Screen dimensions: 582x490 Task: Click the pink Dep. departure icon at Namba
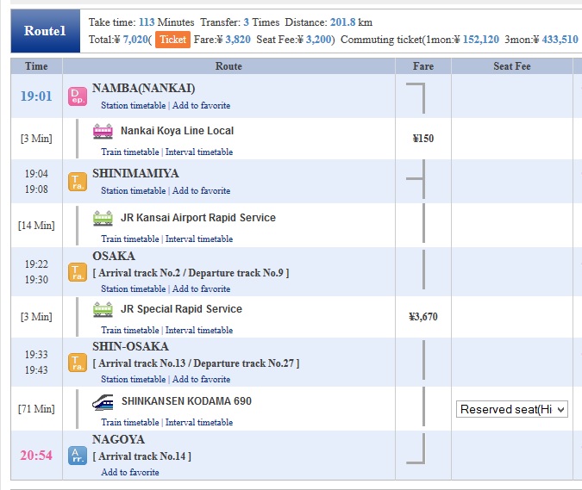78,96
